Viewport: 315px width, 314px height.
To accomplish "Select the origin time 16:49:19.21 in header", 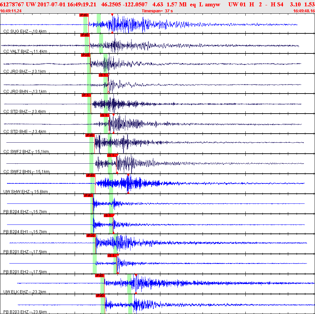I will point(82,4).
